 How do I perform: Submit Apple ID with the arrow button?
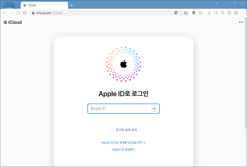click(x=154, y=109)
